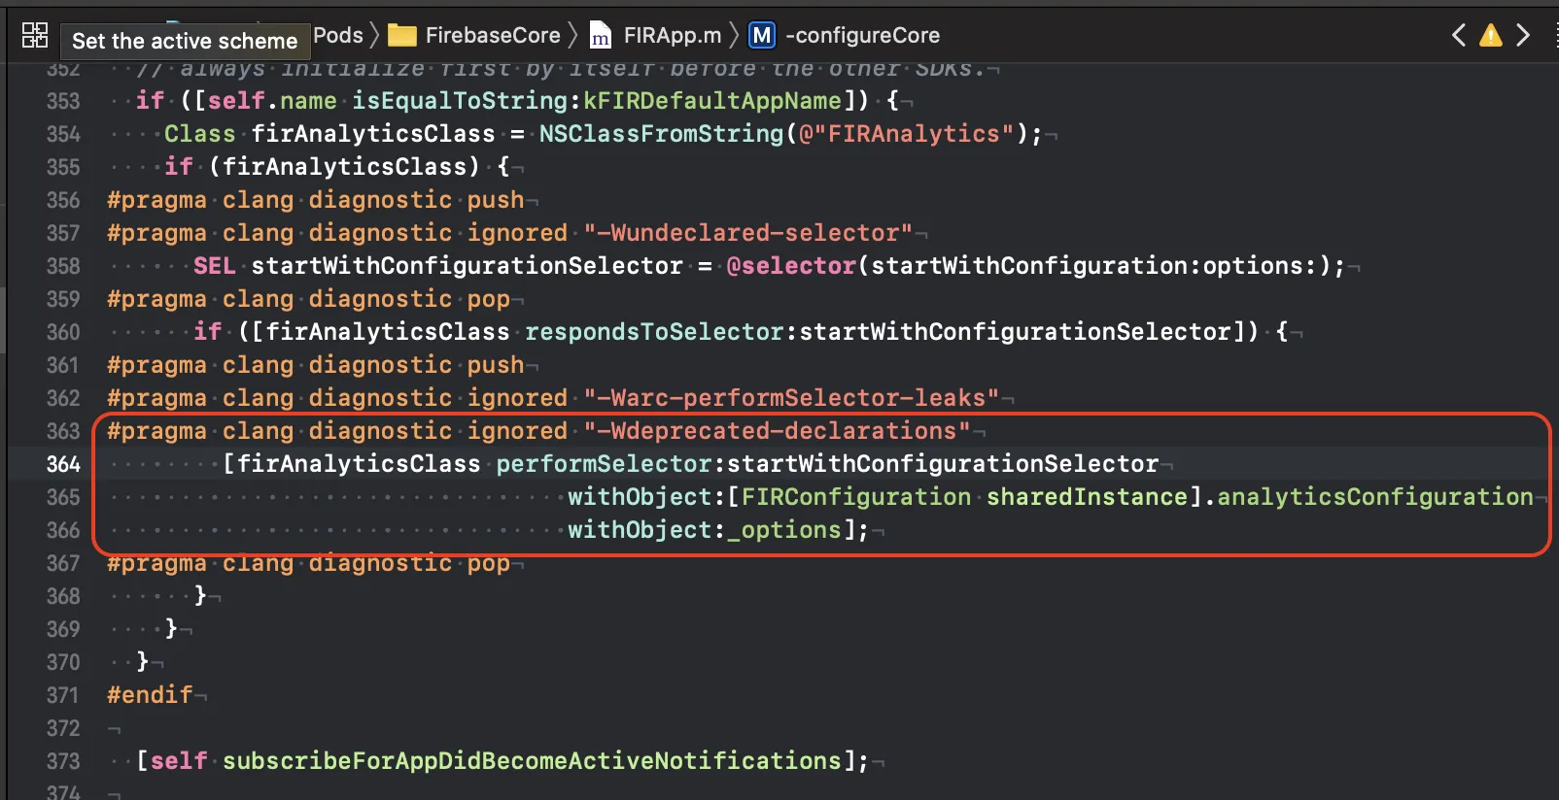Click the FIRConfiguration class name
Screen dimensions: 1559x800
[x=856, y=497]
